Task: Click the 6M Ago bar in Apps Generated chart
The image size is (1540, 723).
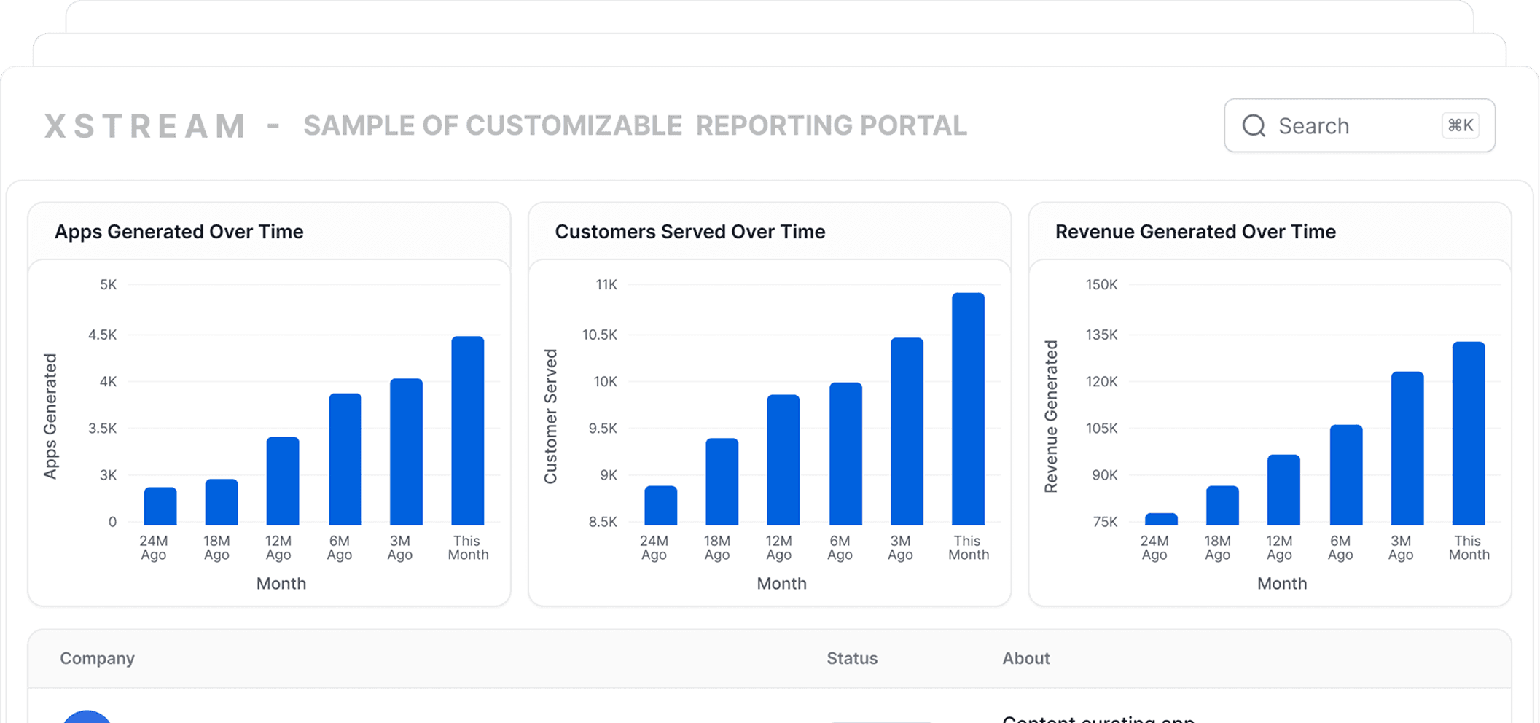Action: pyautogui.click(x=345, y=459)
